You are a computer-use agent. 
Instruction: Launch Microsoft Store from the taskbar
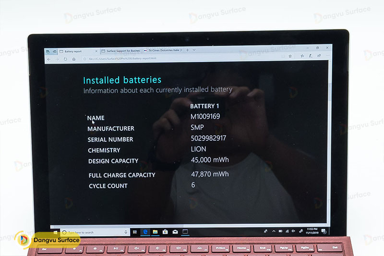click(x=165, y=232)
